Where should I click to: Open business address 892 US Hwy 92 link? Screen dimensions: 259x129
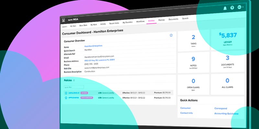coord(99,60)
